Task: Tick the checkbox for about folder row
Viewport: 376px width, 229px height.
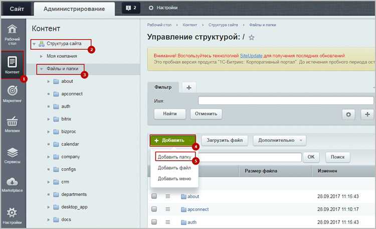Action: point(154,196)
